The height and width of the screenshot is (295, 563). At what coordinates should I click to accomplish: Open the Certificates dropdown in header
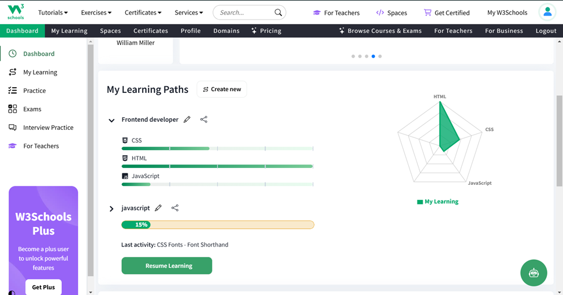[143, 13]
